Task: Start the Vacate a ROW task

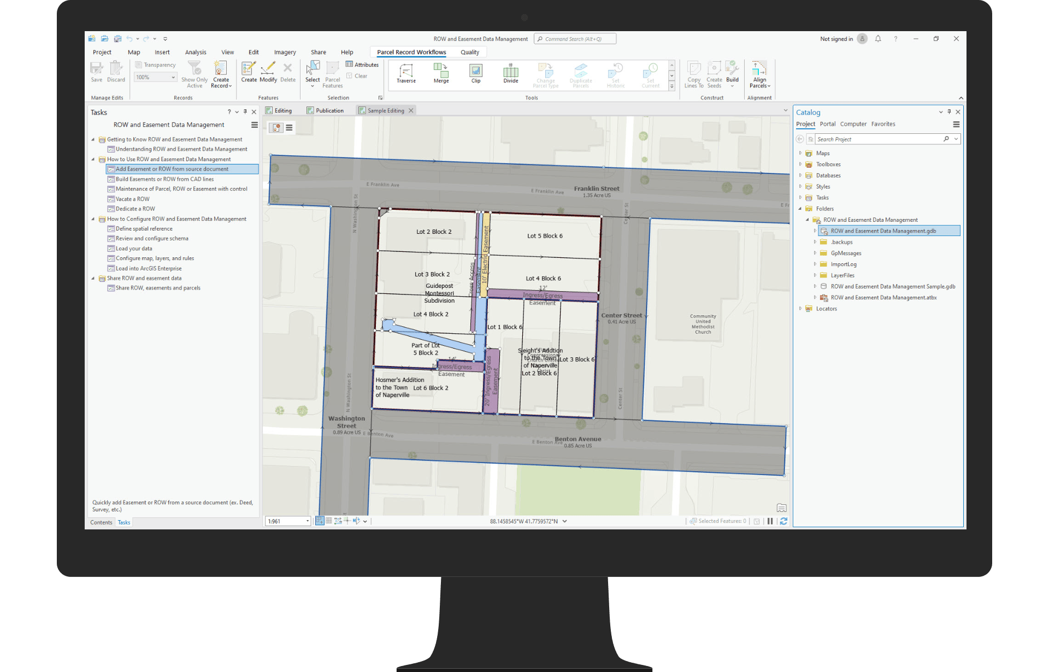Action: [x=133, y=198]
